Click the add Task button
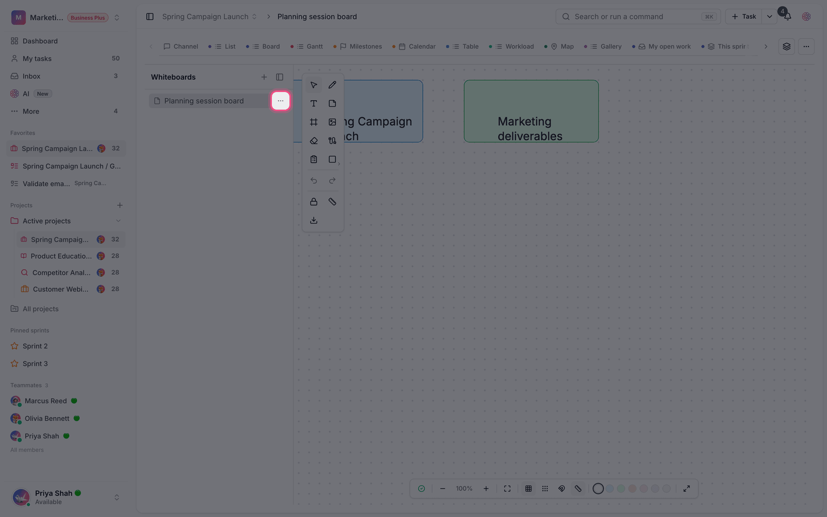This screenshot has height=517, width=827. tap(744, 17)
